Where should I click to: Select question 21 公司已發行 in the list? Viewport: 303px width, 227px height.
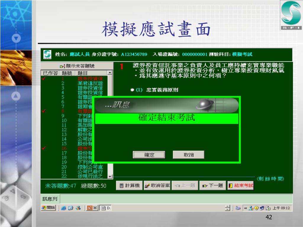coord(74,171)
